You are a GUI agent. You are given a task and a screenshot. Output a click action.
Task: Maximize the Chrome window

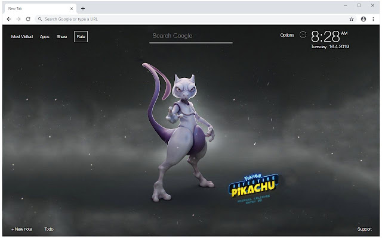click(x=359, y=5)
